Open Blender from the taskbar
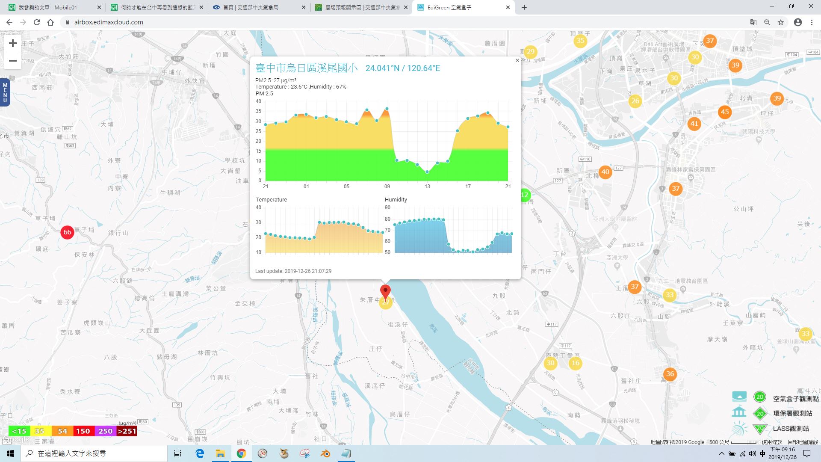The width and height of the screenshot is (821, 462). tap(326, 453)
